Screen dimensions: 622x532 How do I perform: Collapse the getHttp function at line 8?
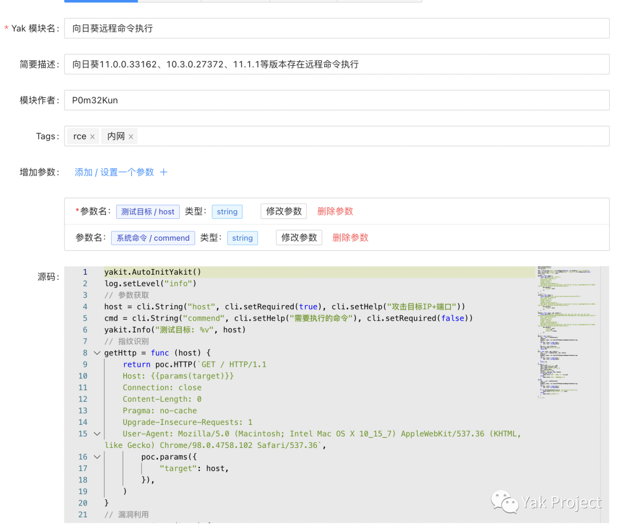97,353
